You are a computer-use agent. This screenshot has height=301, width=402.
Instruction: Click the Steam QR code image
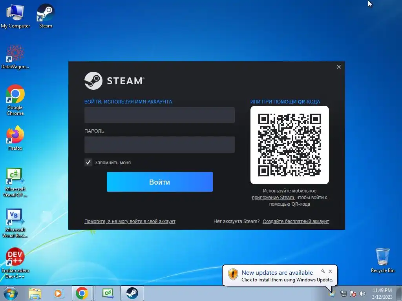[x=289, y=145]
